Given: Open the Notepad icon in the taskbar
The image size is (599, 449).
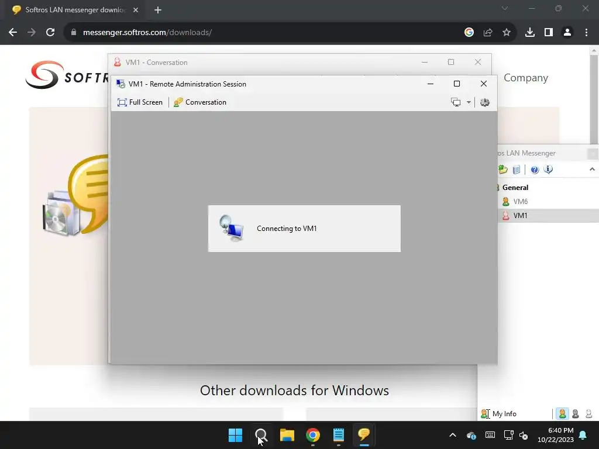Looking at the screenshot, I should point(339,435).
